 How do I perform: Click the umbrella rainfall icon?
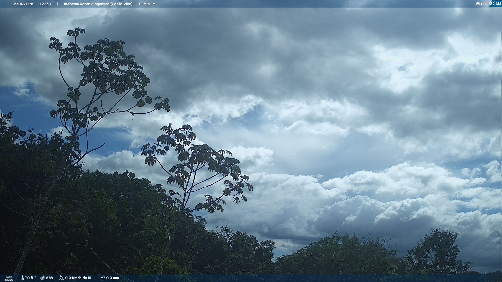(103, 278)
